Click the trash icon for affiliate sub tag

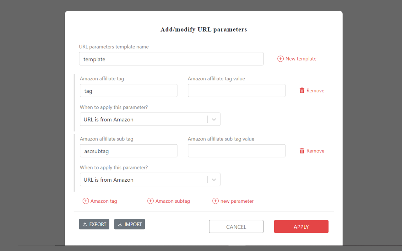click(x=302, y=151)
